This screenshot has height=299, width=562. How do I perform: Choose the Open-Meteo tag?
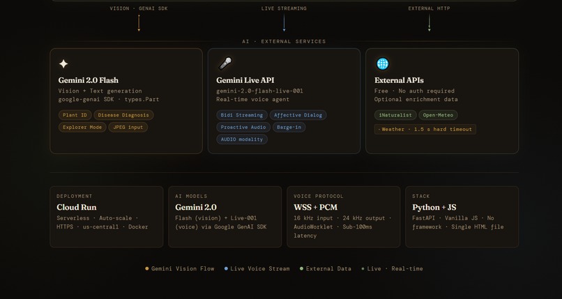pos(439,115)
